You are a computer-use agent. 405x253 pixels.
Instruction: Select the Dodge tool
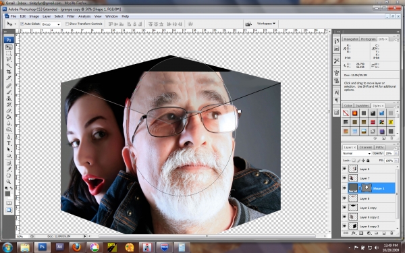tap(9, 129)
